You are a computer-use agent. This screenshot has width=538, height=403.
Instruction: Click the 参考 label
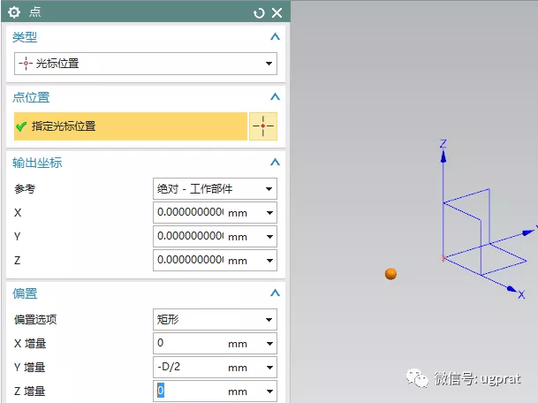pos(25,189)
